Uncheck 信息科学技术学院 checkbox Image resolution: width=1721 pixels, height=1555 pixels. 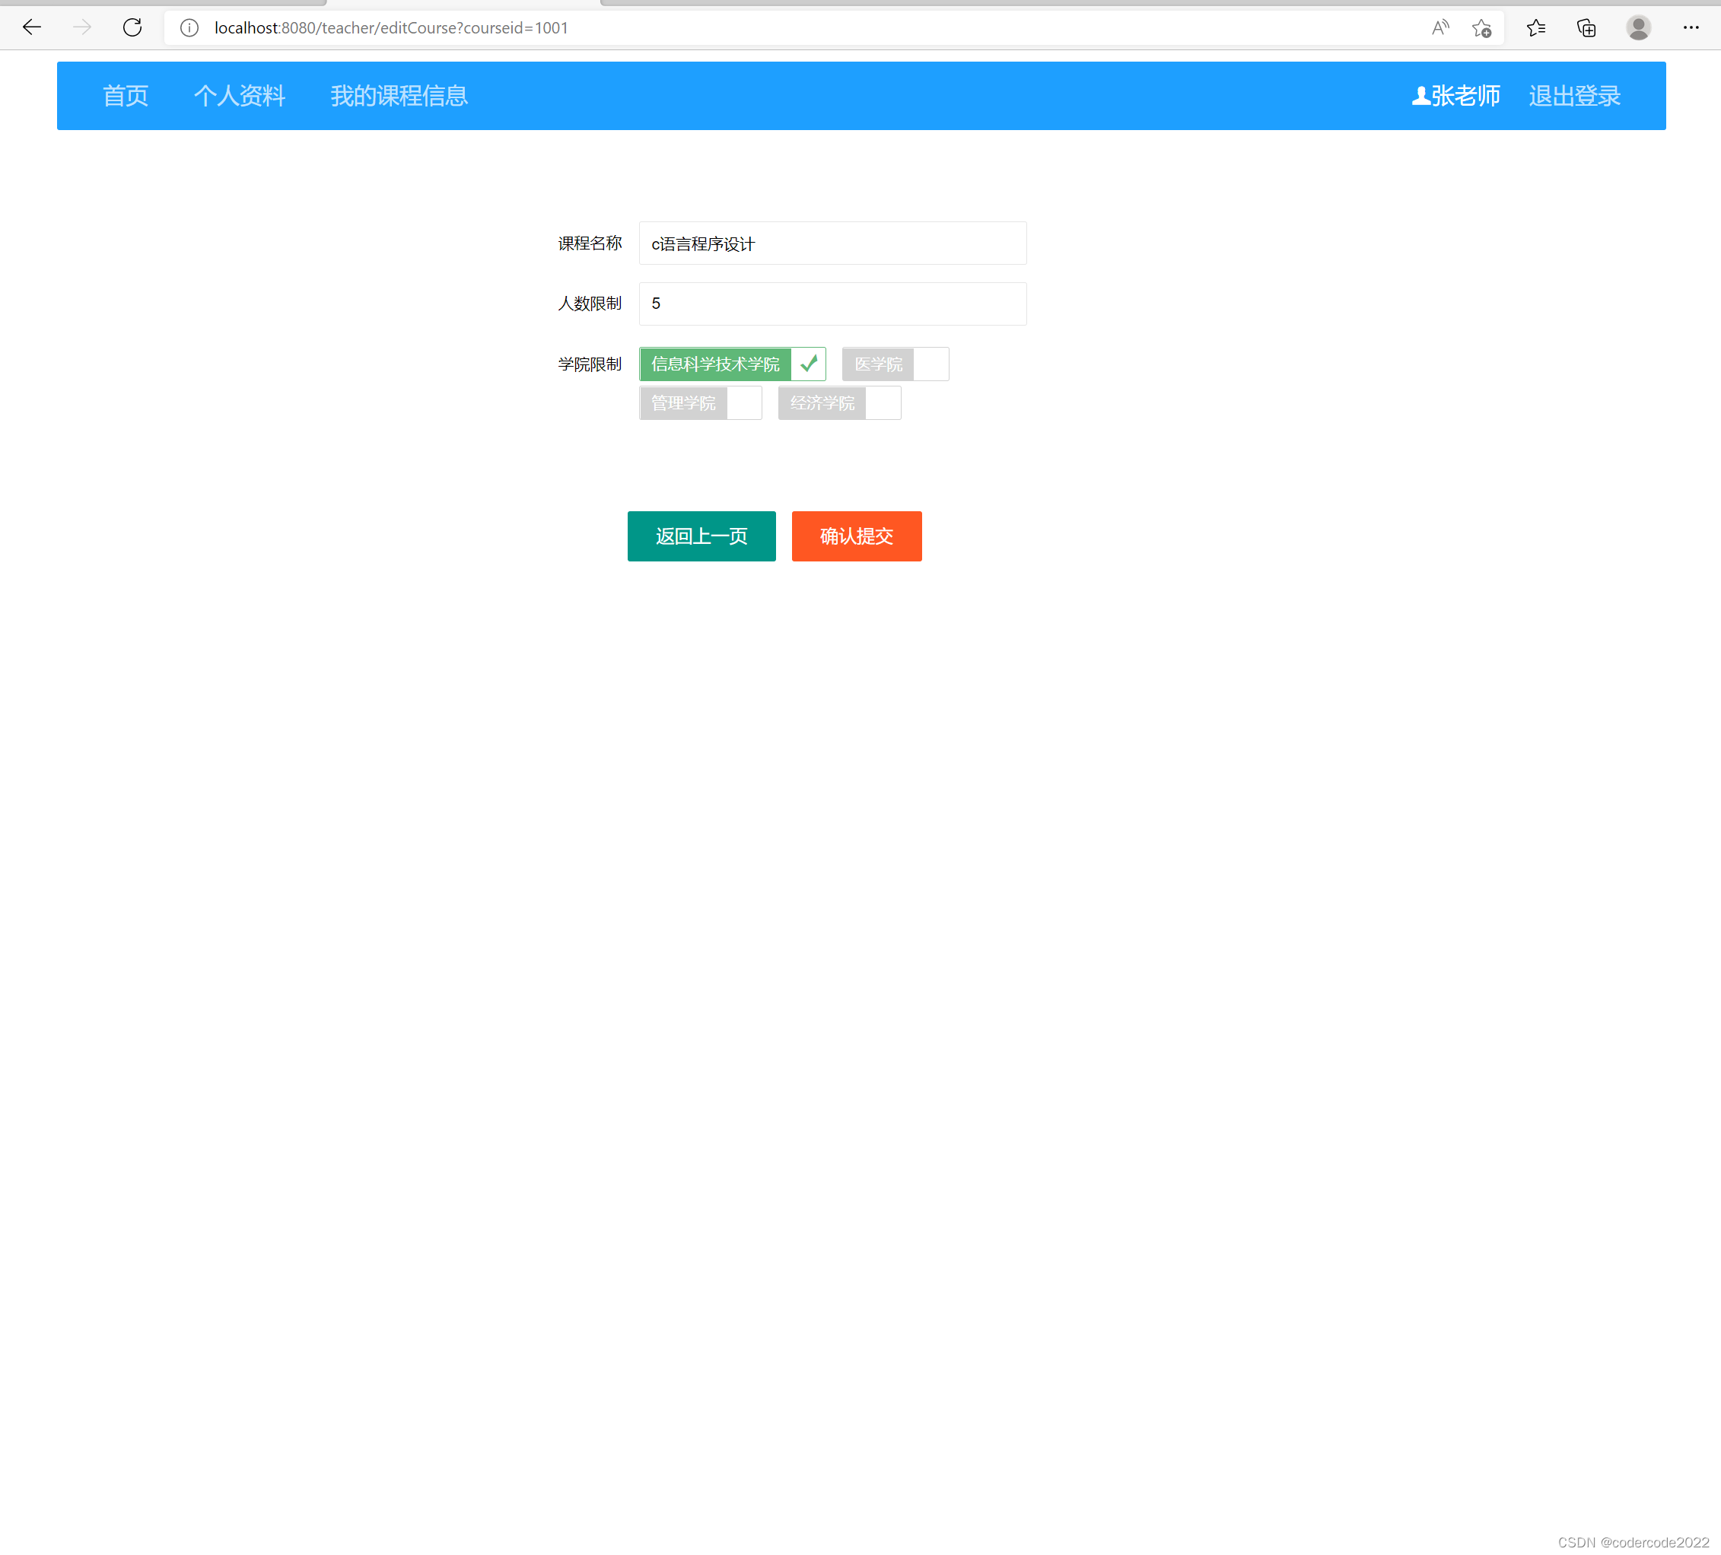coord(732,364)
